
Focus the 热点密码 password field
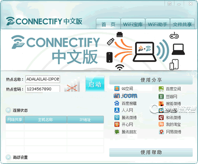tap(43, 89)
